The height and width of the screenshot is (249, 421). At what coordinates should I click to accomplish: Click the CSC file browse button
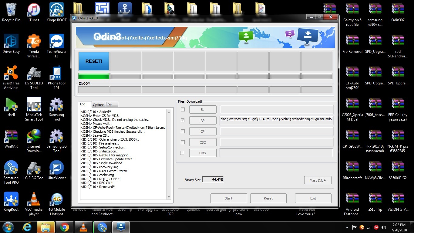(x=203, y=142)
